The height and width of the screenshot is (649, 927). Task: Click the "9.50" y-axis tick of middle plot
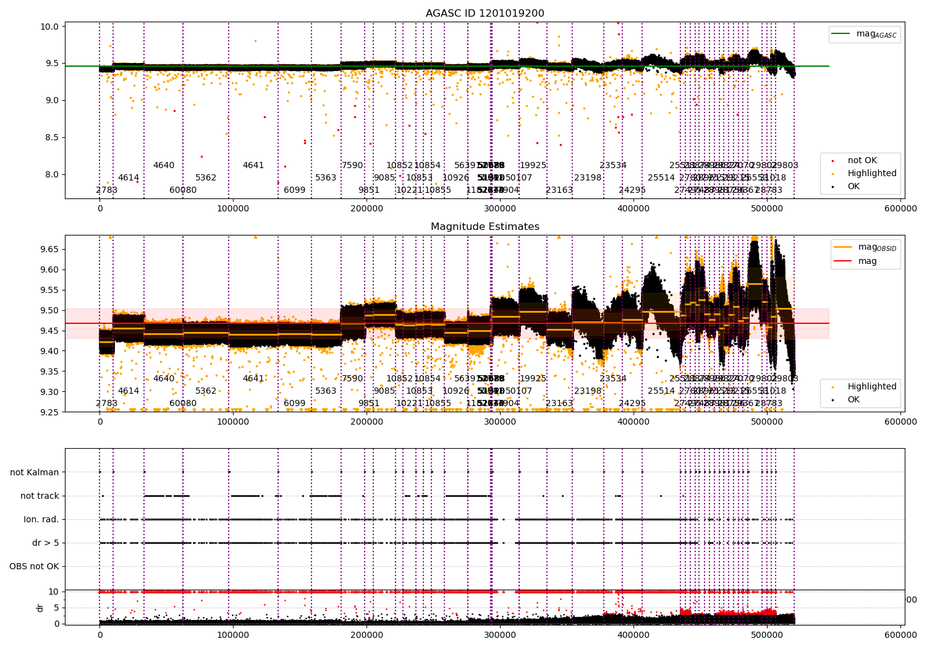49,310
